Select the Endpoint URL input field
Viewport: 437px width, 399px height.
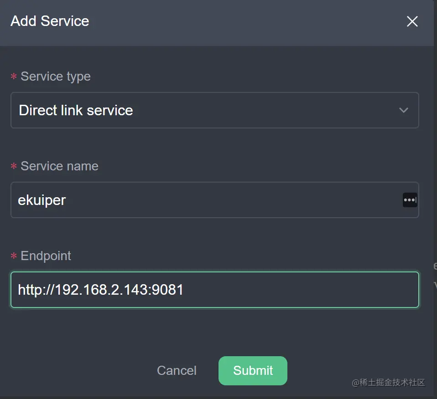pos(214,290)
